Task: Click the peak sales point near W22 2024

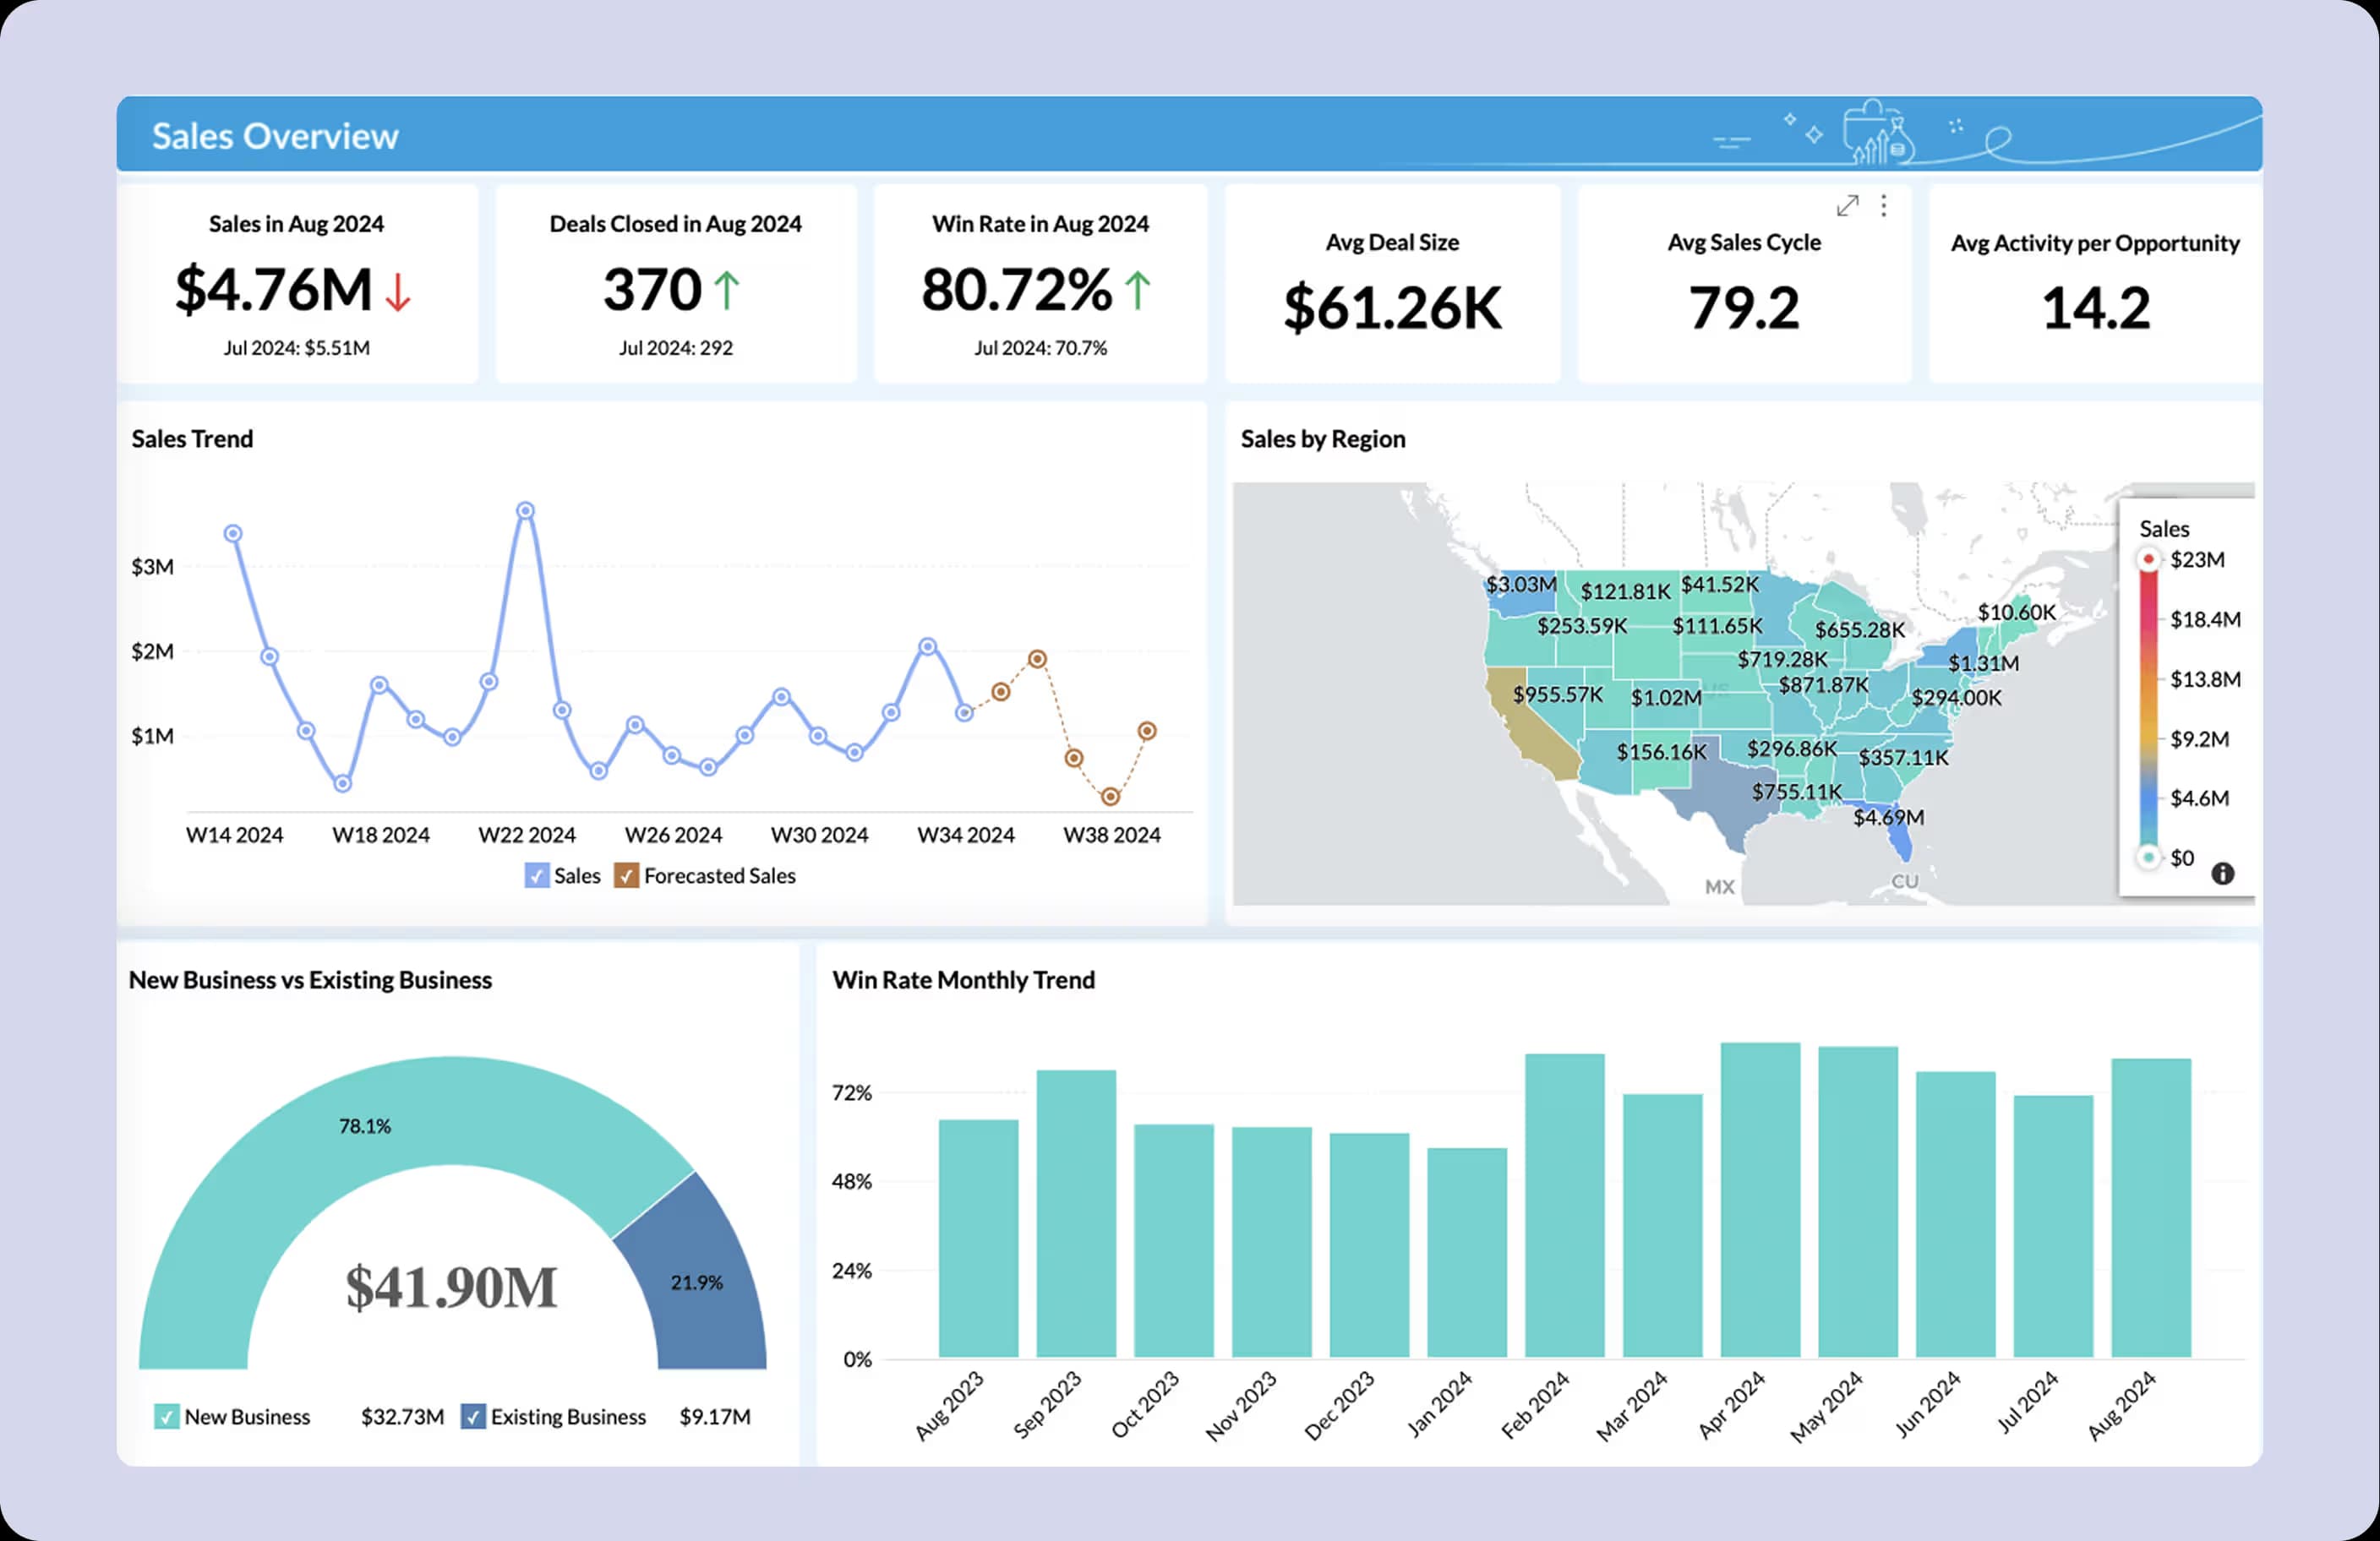Action: click(525, 510)
